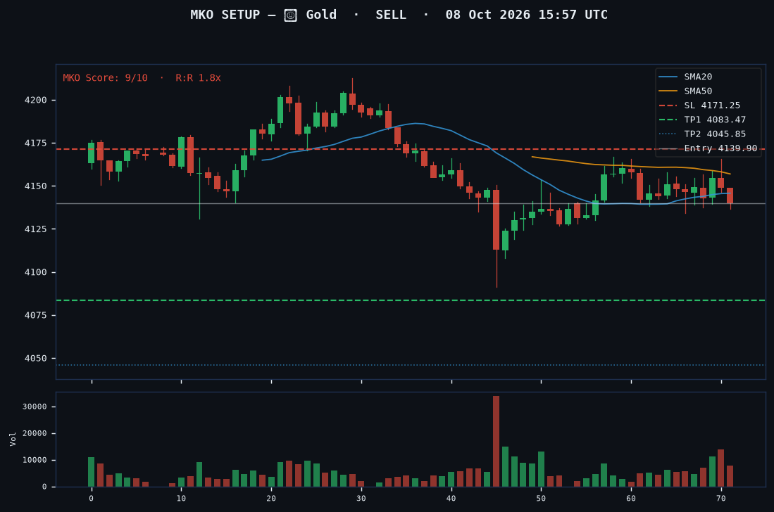This screenshot has width=774, height=512.
Task: Click the 20000 volume axis label
Action: (35, 433)
